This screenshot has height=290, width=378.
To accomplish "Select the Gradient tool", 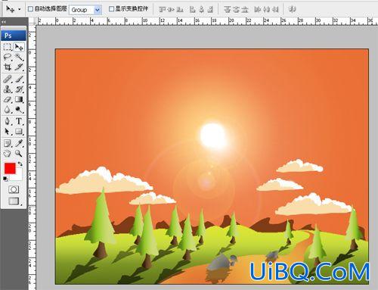I will point(19,99).
